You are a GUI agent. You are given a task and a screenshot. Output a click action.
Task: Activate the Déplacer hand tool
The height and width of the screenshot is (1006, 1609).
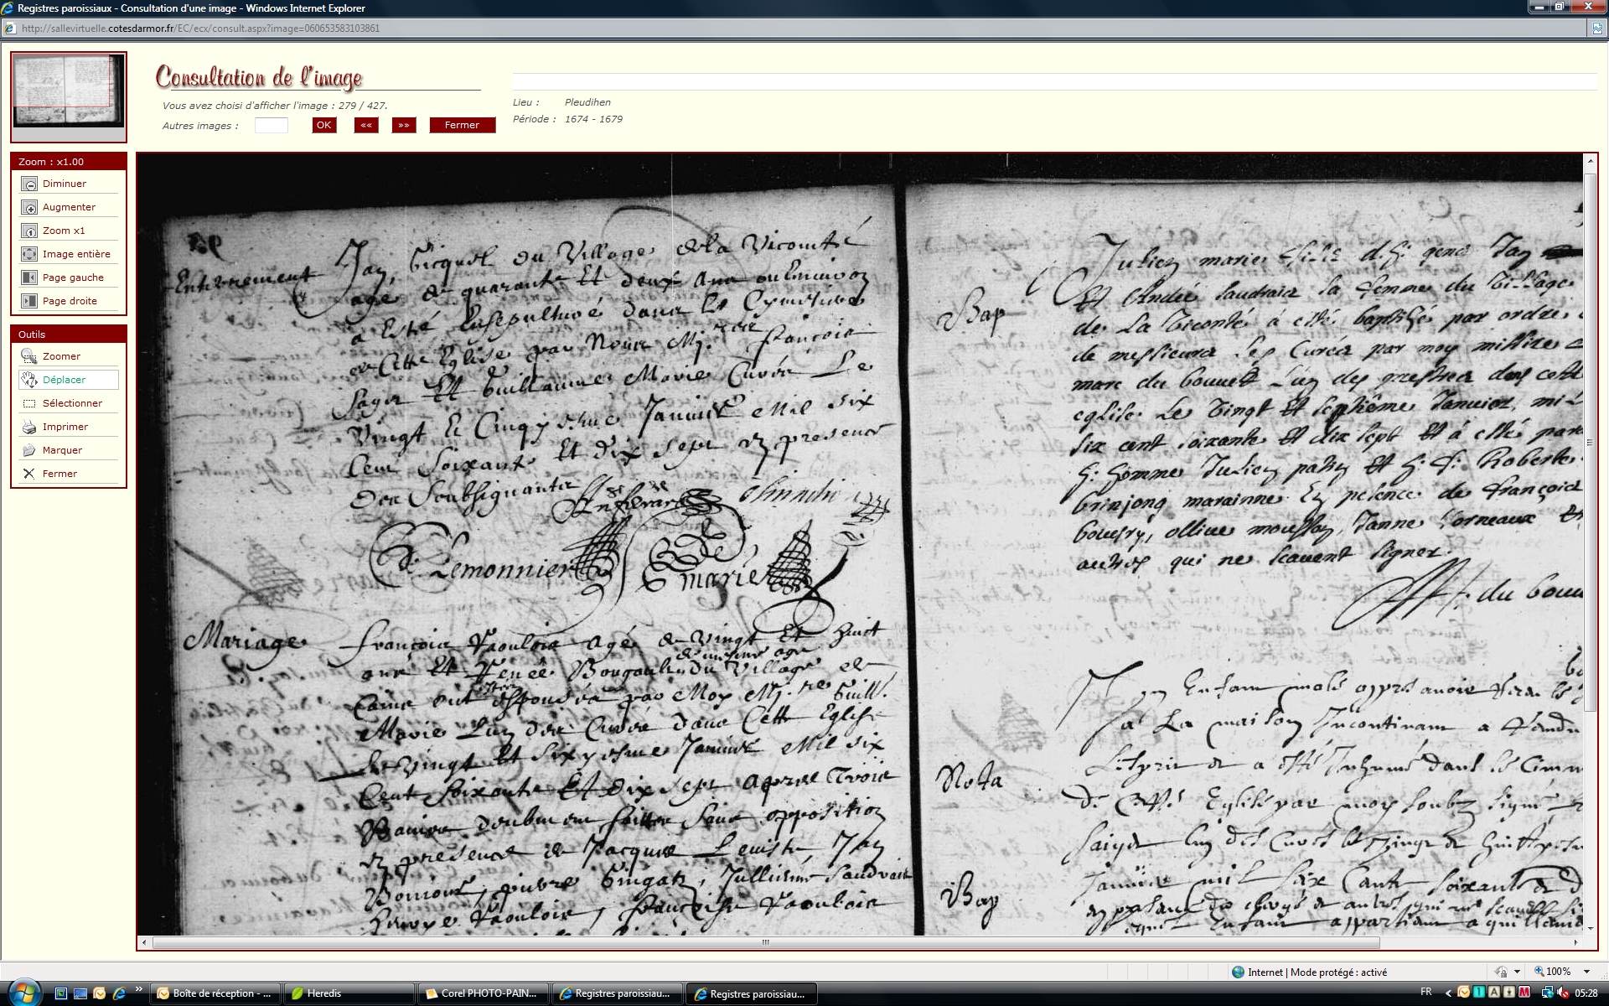pos(29,380)
